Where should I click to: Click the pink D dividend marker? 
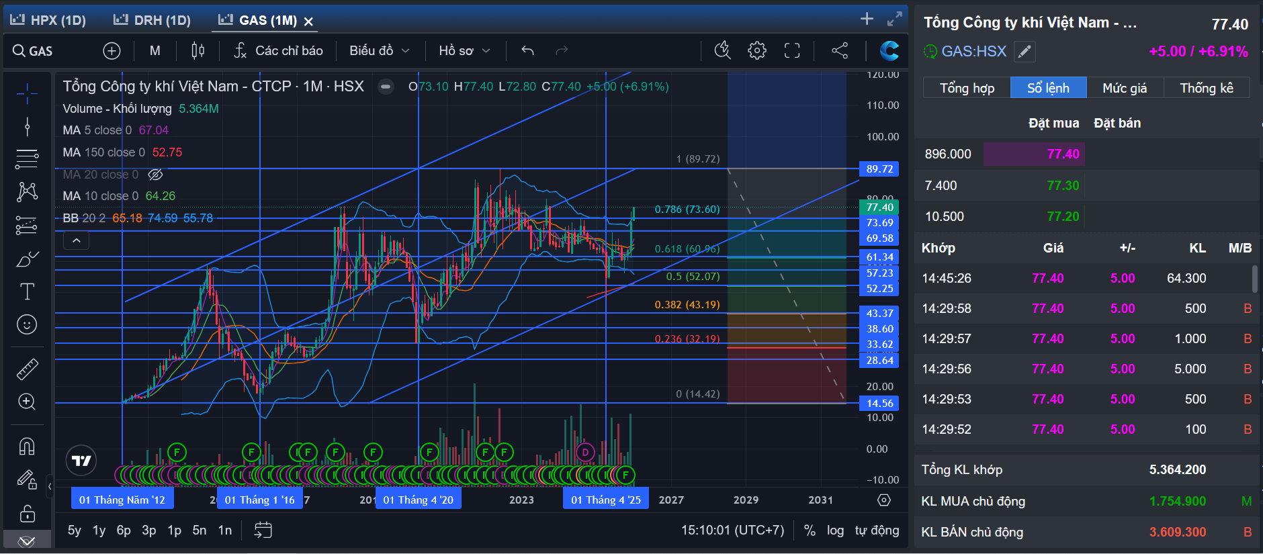click(x=585, y=453)
